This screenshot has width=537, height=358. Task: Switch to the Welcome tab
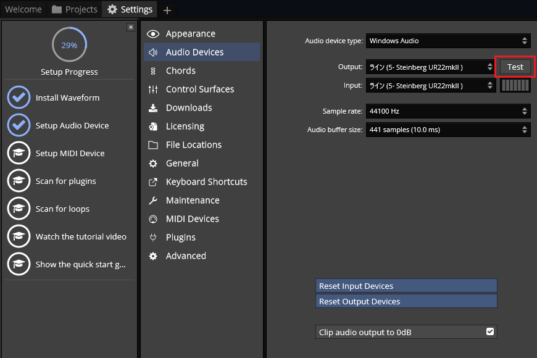(x=23, y=9)
